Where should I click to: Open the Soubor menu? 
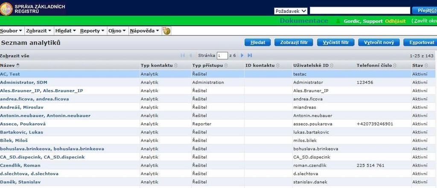pos(11,31)
